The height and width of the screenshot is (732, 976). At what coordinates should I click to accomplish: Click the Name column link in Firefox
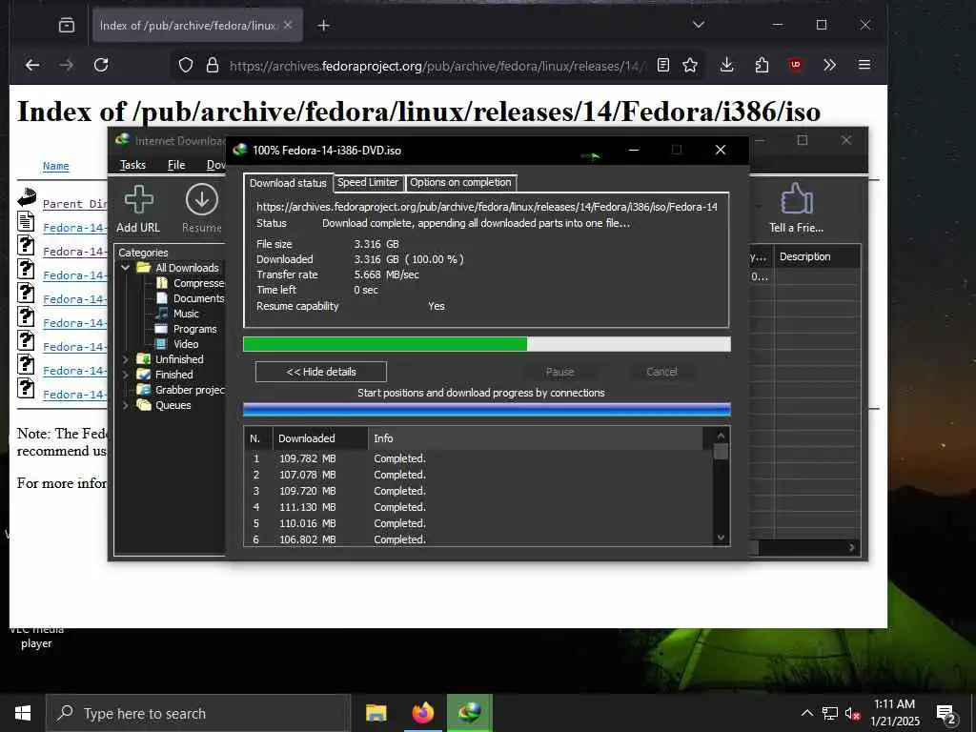pos(55,166)
